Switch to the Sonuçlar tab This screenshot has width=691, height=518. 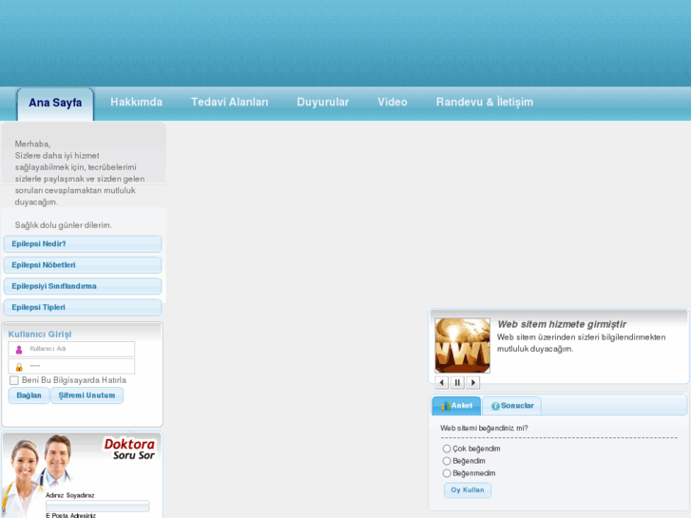pos(511,406)
